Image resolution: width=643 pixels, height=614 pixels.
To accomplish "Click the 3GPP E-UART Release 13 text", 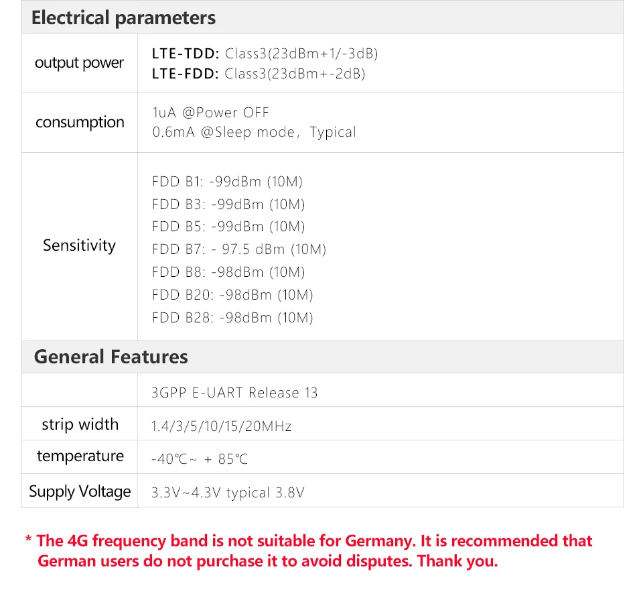I will point(234,393).
